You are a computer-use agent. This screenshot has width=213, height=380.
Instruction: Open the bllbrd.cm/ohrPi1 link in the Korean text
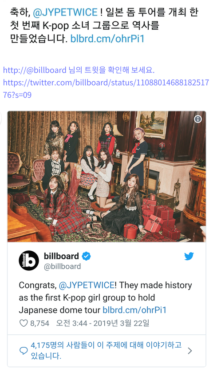(x=107, y=39)
